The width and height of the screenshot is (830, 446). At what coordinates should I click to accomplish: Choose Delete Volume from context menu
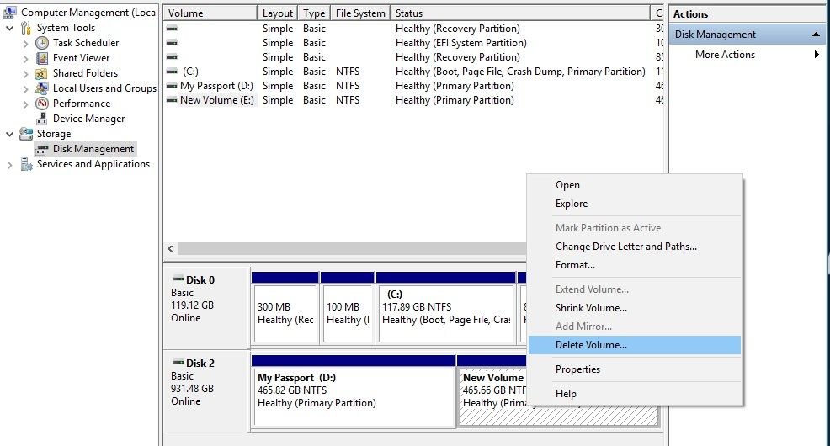point(591,345)
